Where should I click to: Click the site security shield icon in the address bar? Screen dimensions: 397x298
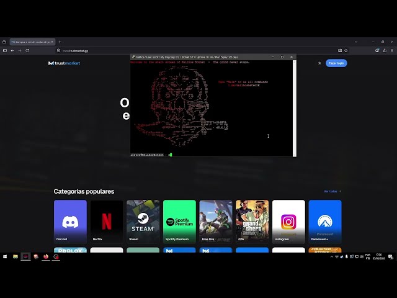click(58, 51)
